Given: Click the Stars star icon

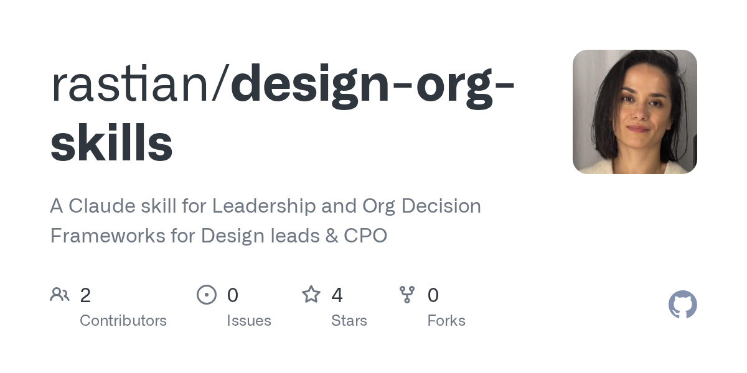Looking at the screenshot, I should [x=311, y=294].
